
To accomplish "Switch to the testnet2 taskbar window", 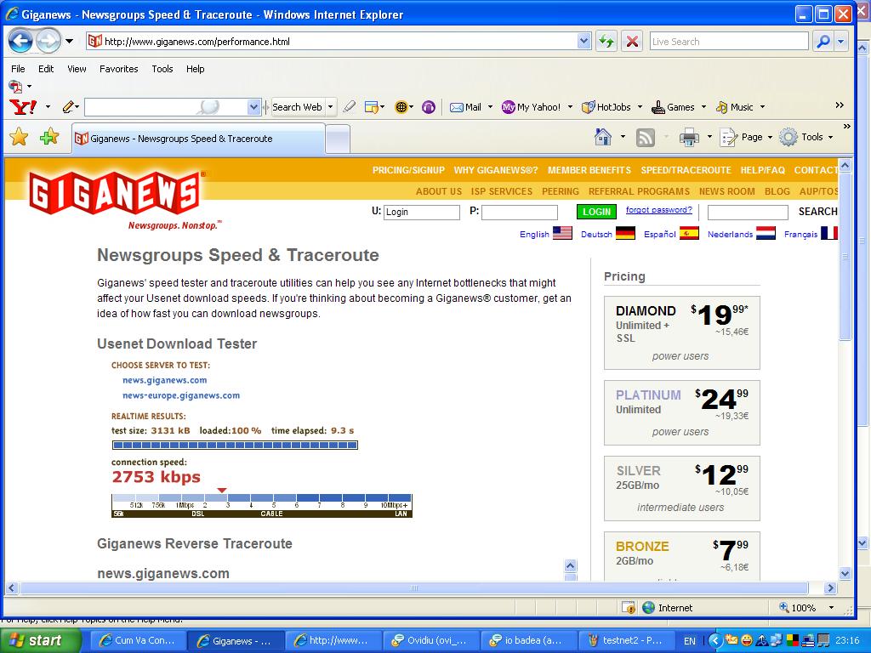I will (x=626, y=640).
